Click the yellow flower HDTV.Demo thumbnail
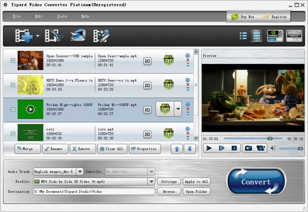308x212 pixels. point(30,85)
